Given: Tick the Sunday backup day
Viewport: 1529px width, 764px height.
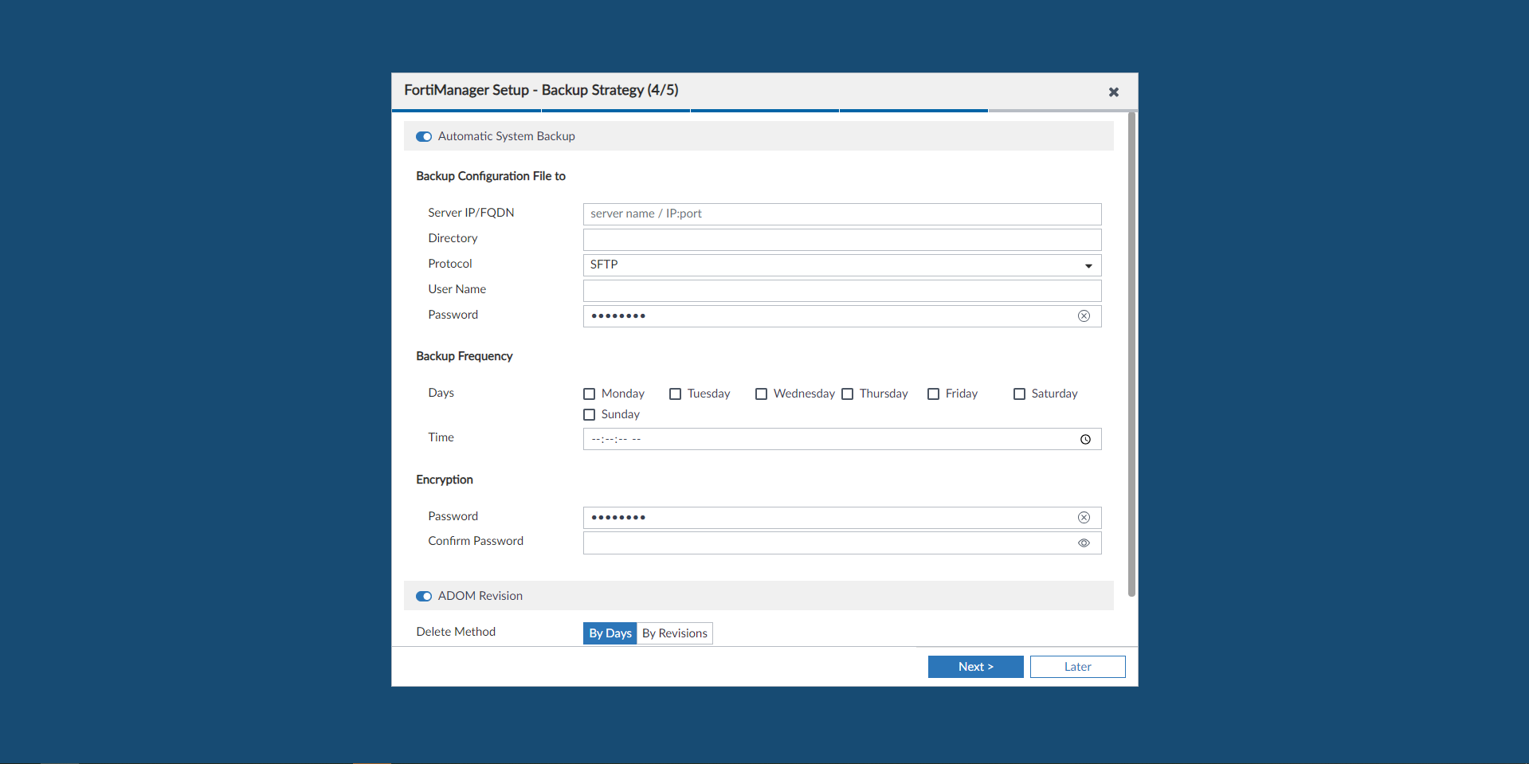Looking at the screenshot, I should pyautogui.click(x=590, y=415).
